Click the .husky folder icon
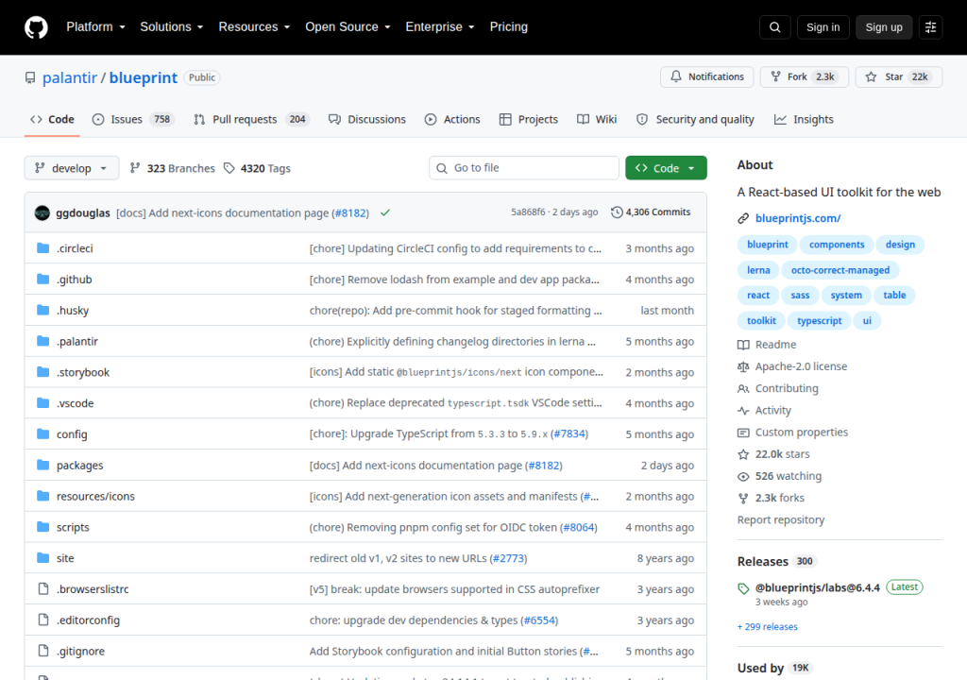The image size is (967, 680). [x=42, y=310]
